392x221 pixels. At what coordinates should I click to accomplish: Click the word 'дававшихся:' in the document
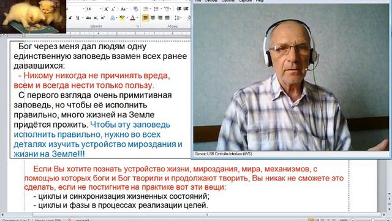pyautogui.click(x=39, y=66)
